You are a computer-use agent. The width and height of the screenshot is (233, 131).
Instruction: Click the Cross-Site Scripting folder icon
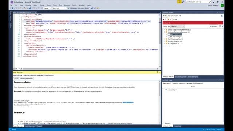pyautogui.click(x=167, y=30)
